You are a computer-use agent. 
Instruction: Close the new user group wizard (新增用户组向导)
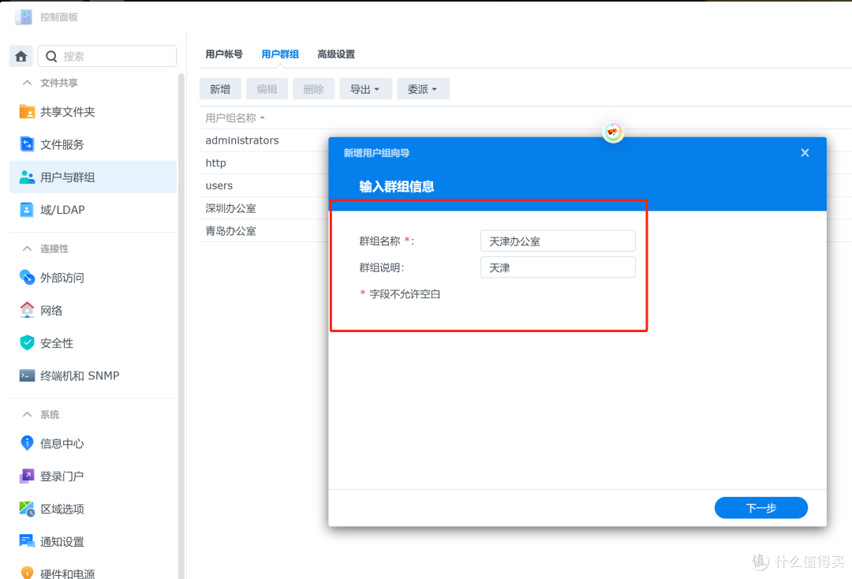pos(805,152)
